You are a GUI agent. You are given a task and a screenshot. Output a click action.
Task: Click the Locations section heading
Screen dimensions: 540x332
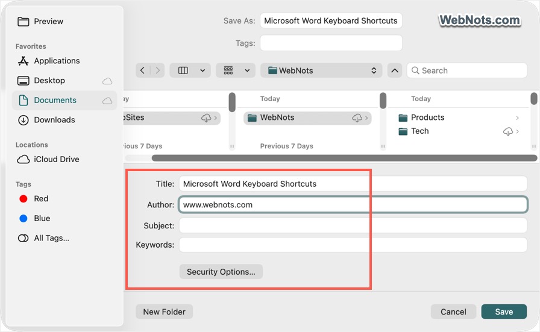[32, 145]
